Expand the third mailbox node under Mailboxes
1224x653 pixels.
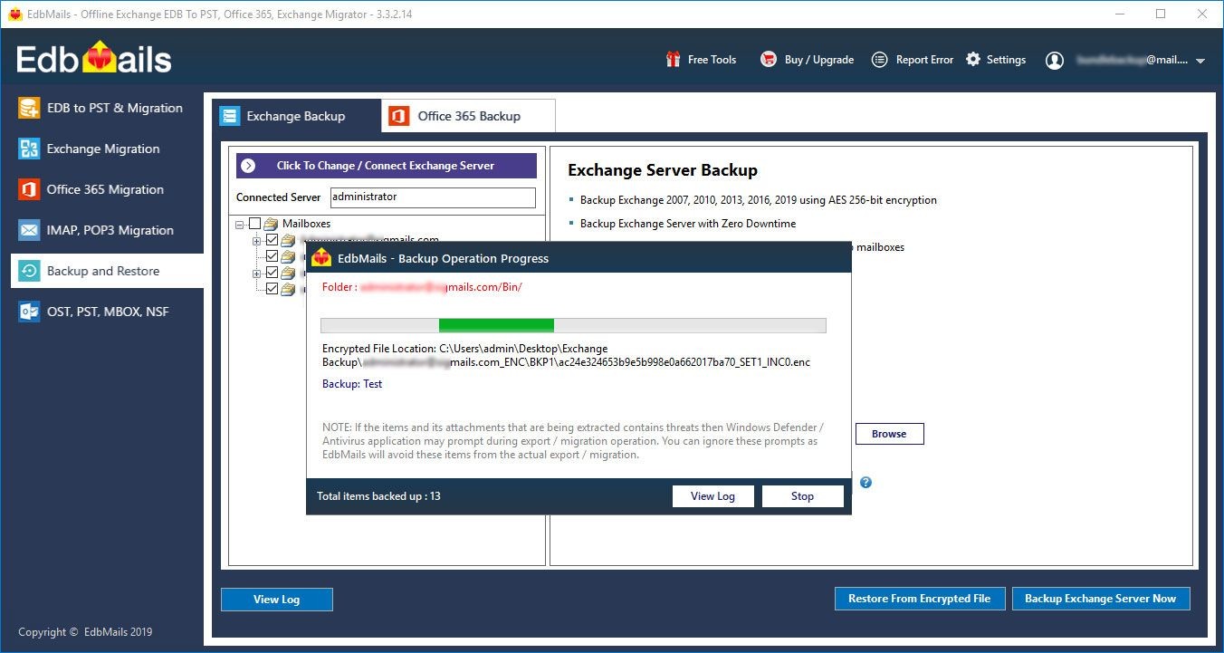tap(256, 273)
